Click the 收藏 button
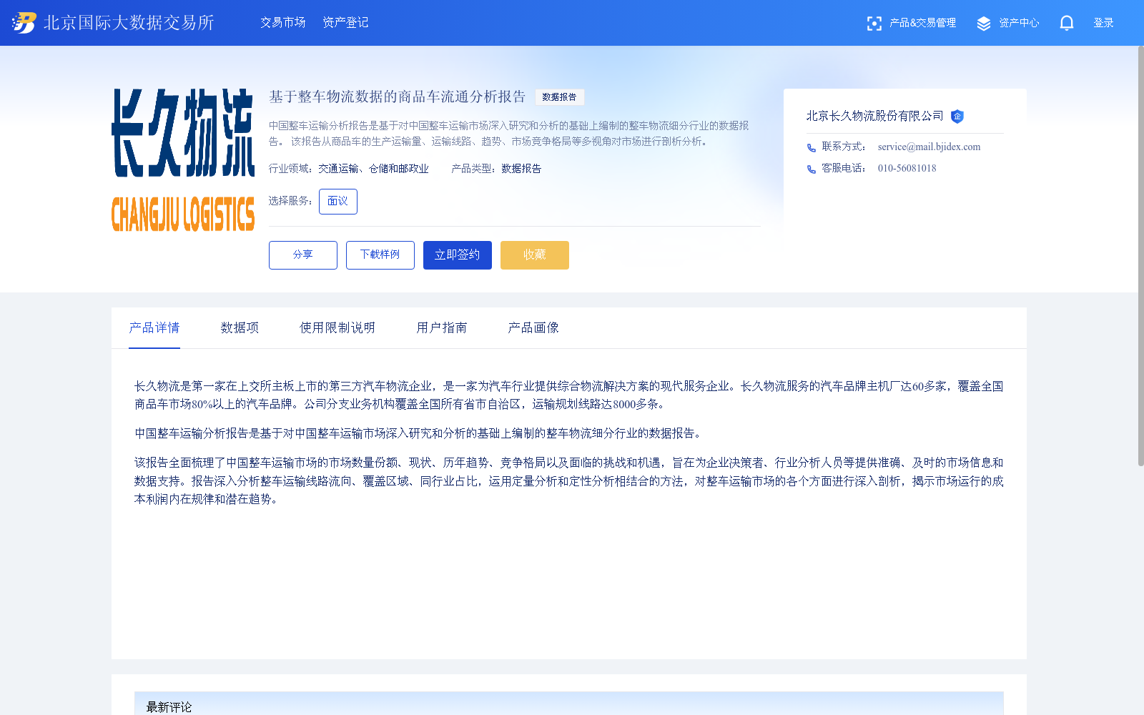 click(535, 255)
